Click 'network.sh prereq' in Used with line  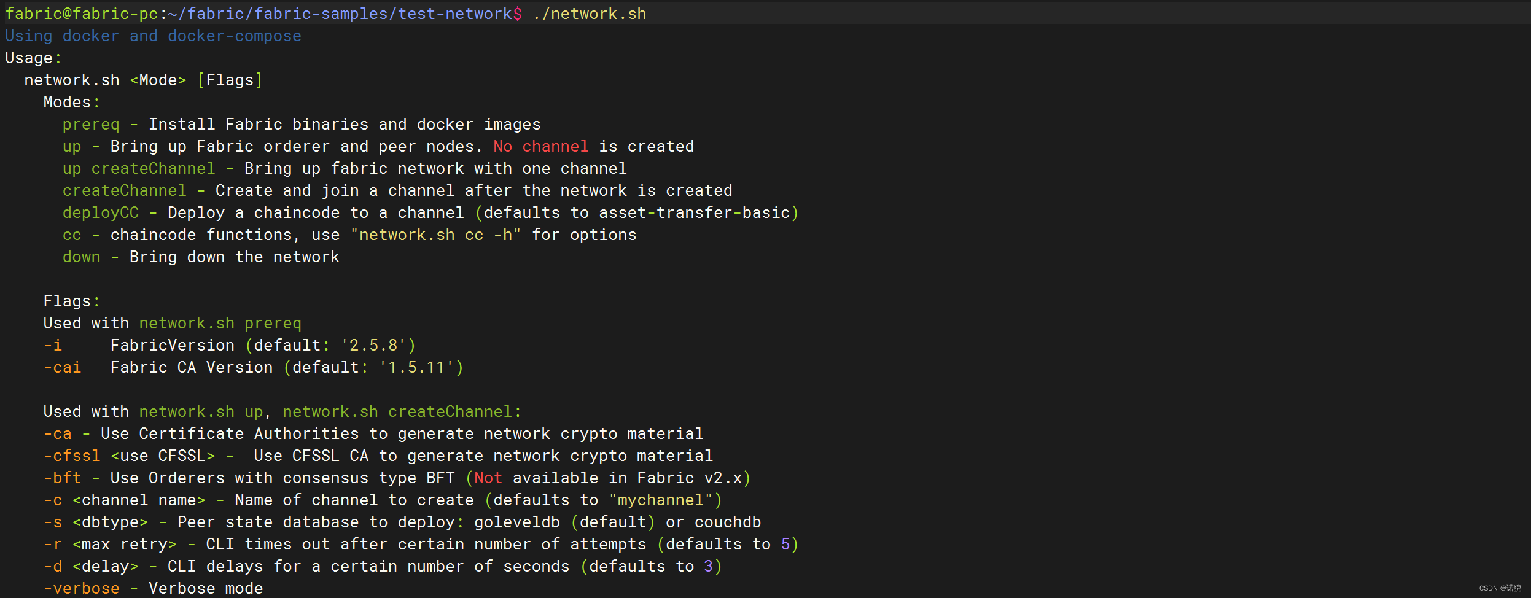220,323
